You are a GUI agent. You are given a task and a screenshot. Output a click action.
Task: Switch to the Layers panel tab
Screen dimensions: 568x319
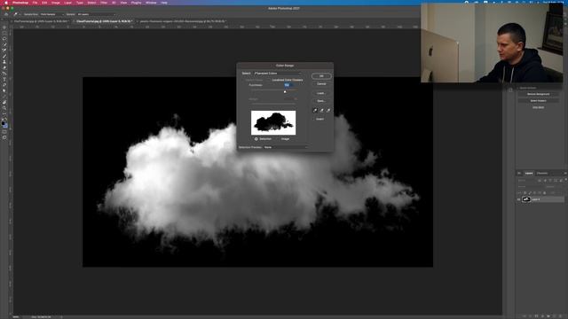click(x=529, y=174)
